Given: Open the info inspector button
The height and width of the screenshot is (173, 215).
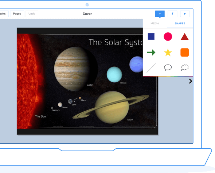Looking at the screenshot, I should click(x=172, y=14).
